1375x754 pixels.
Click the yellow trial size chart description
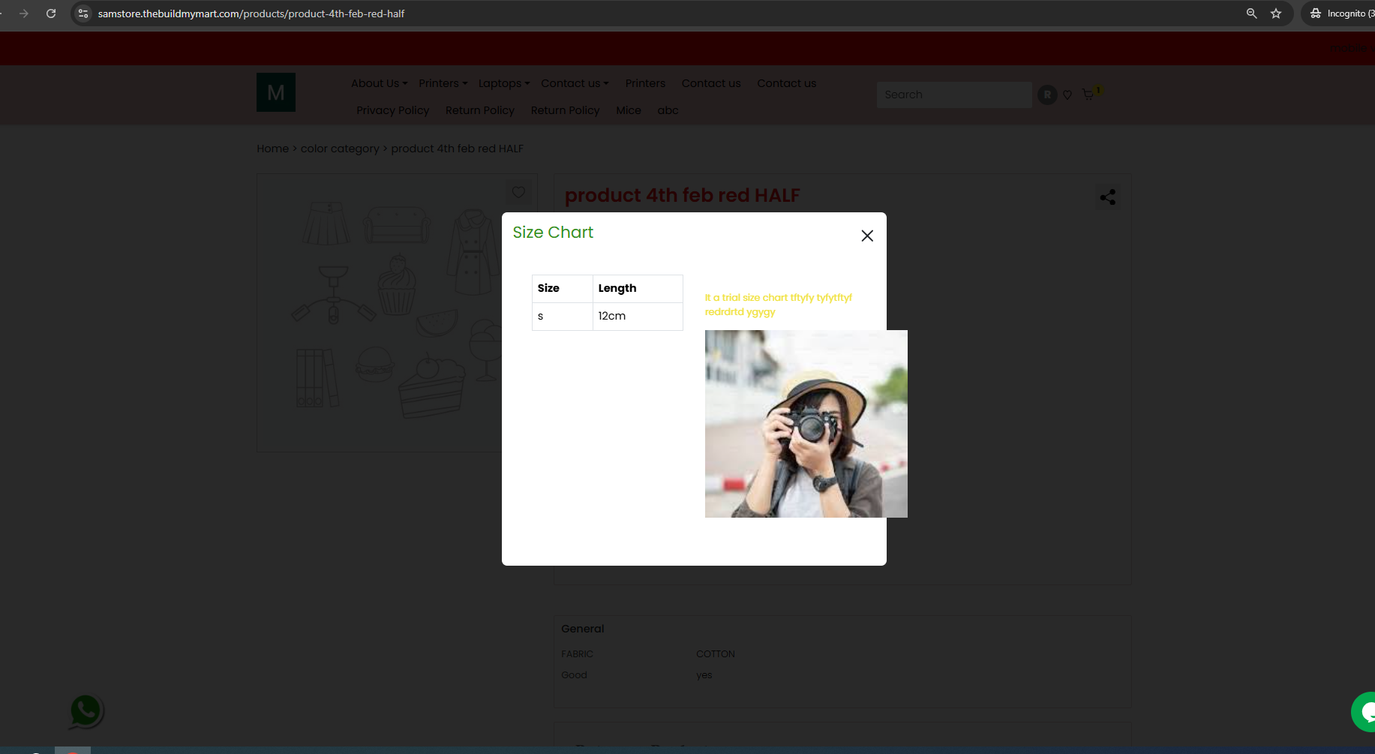click(x=779, y=305)
